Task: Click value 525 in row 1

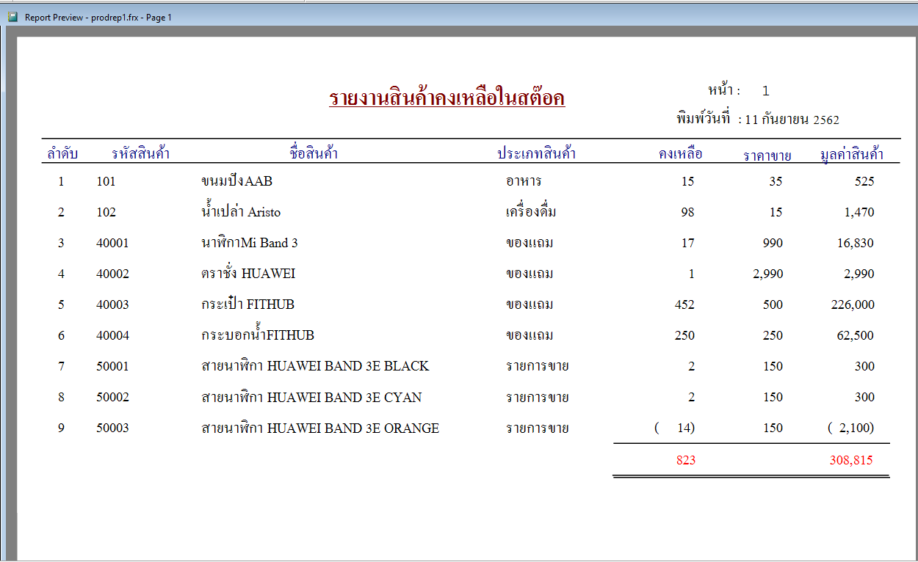Action: pos(864,181)
